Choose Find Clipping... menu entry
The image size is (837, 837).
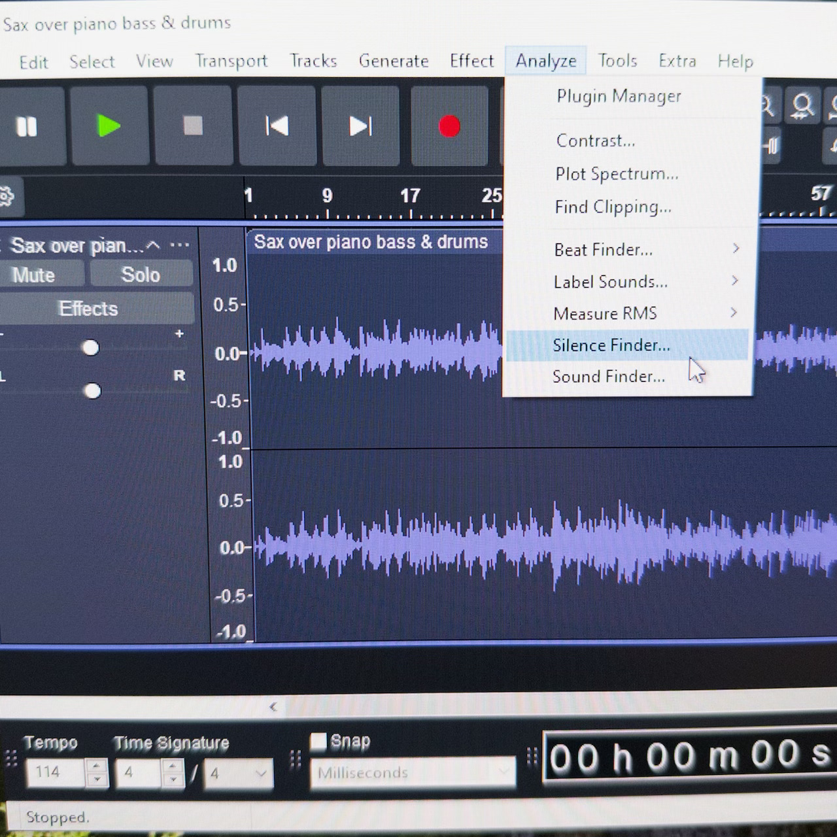pos(613,207)
